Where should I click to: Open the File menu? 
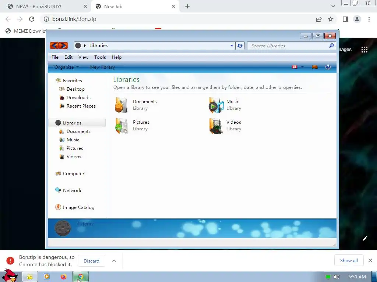coord(55,57)
